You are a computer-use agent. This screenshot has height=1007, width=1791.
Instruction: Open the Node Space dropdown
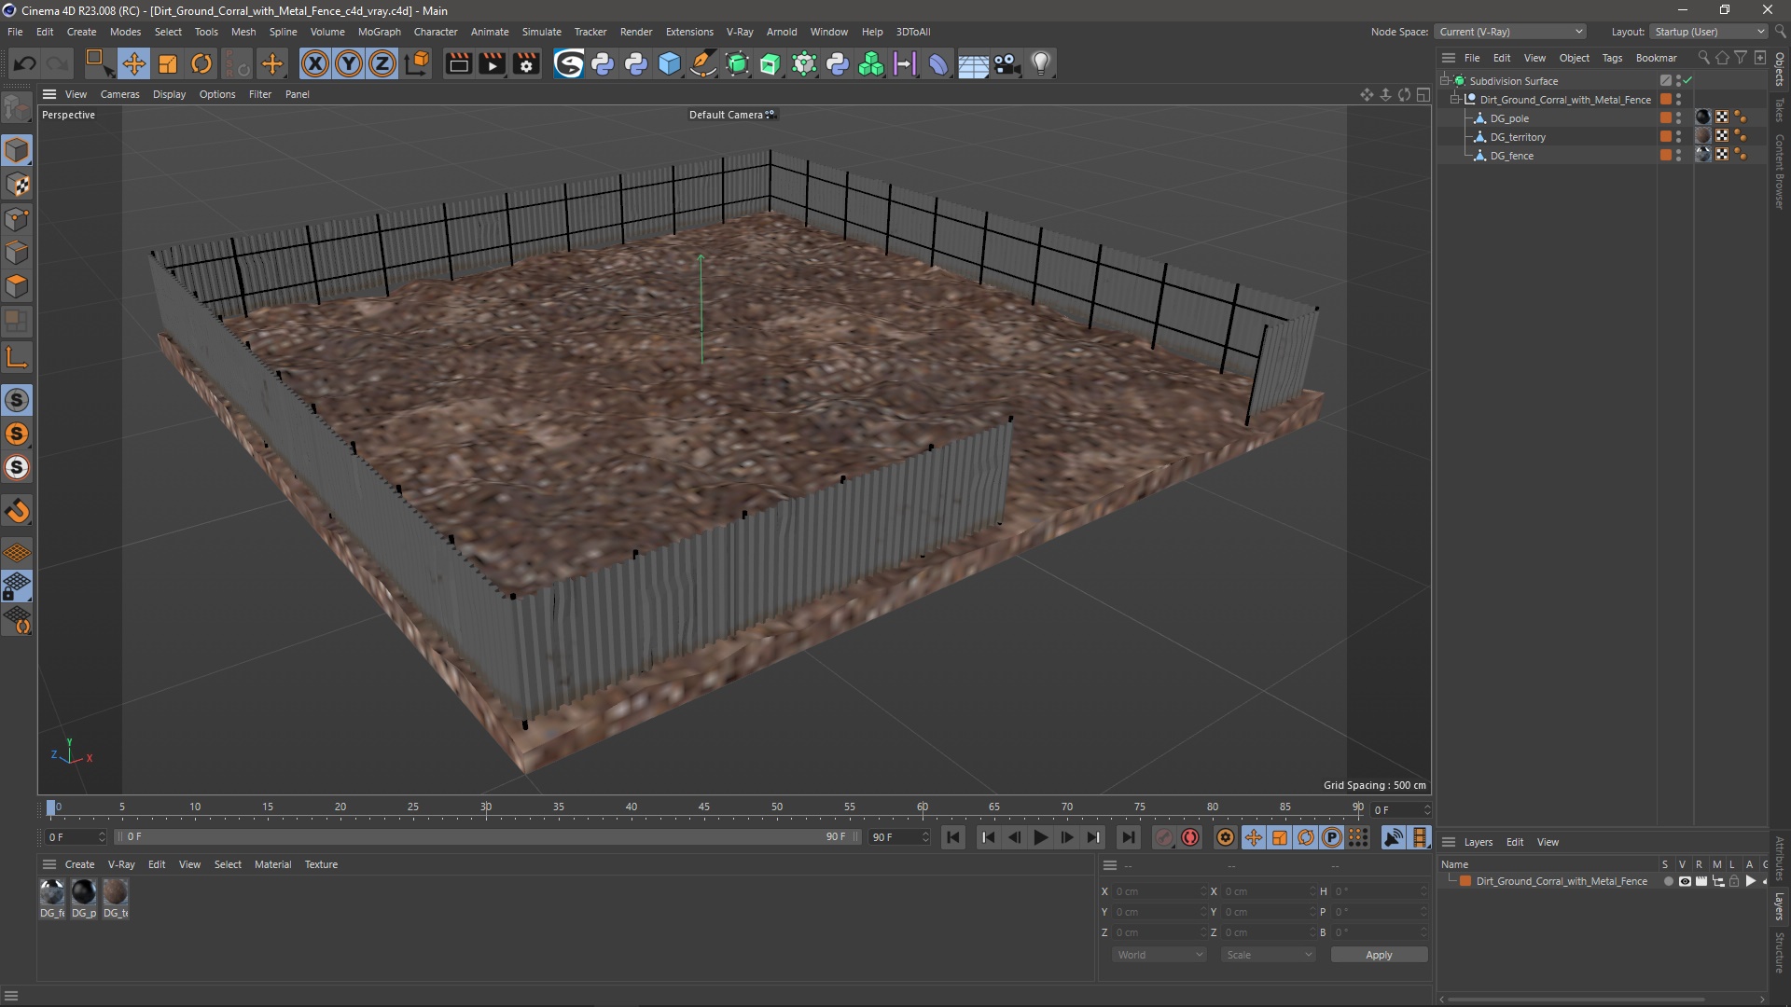(x=1510, y=32)
